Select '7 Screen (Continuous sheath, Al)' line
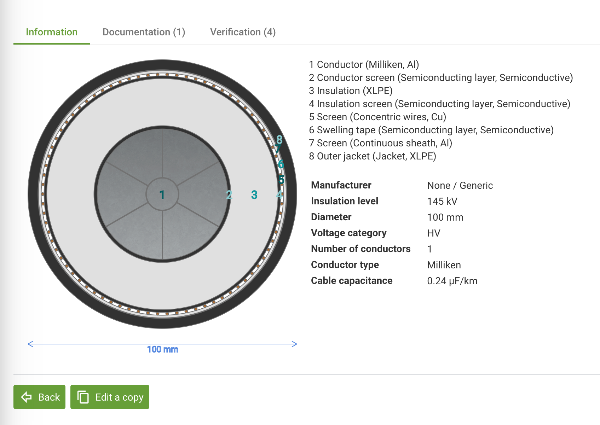The width and height of the screenshot is (600, 425). coord(381,143)
